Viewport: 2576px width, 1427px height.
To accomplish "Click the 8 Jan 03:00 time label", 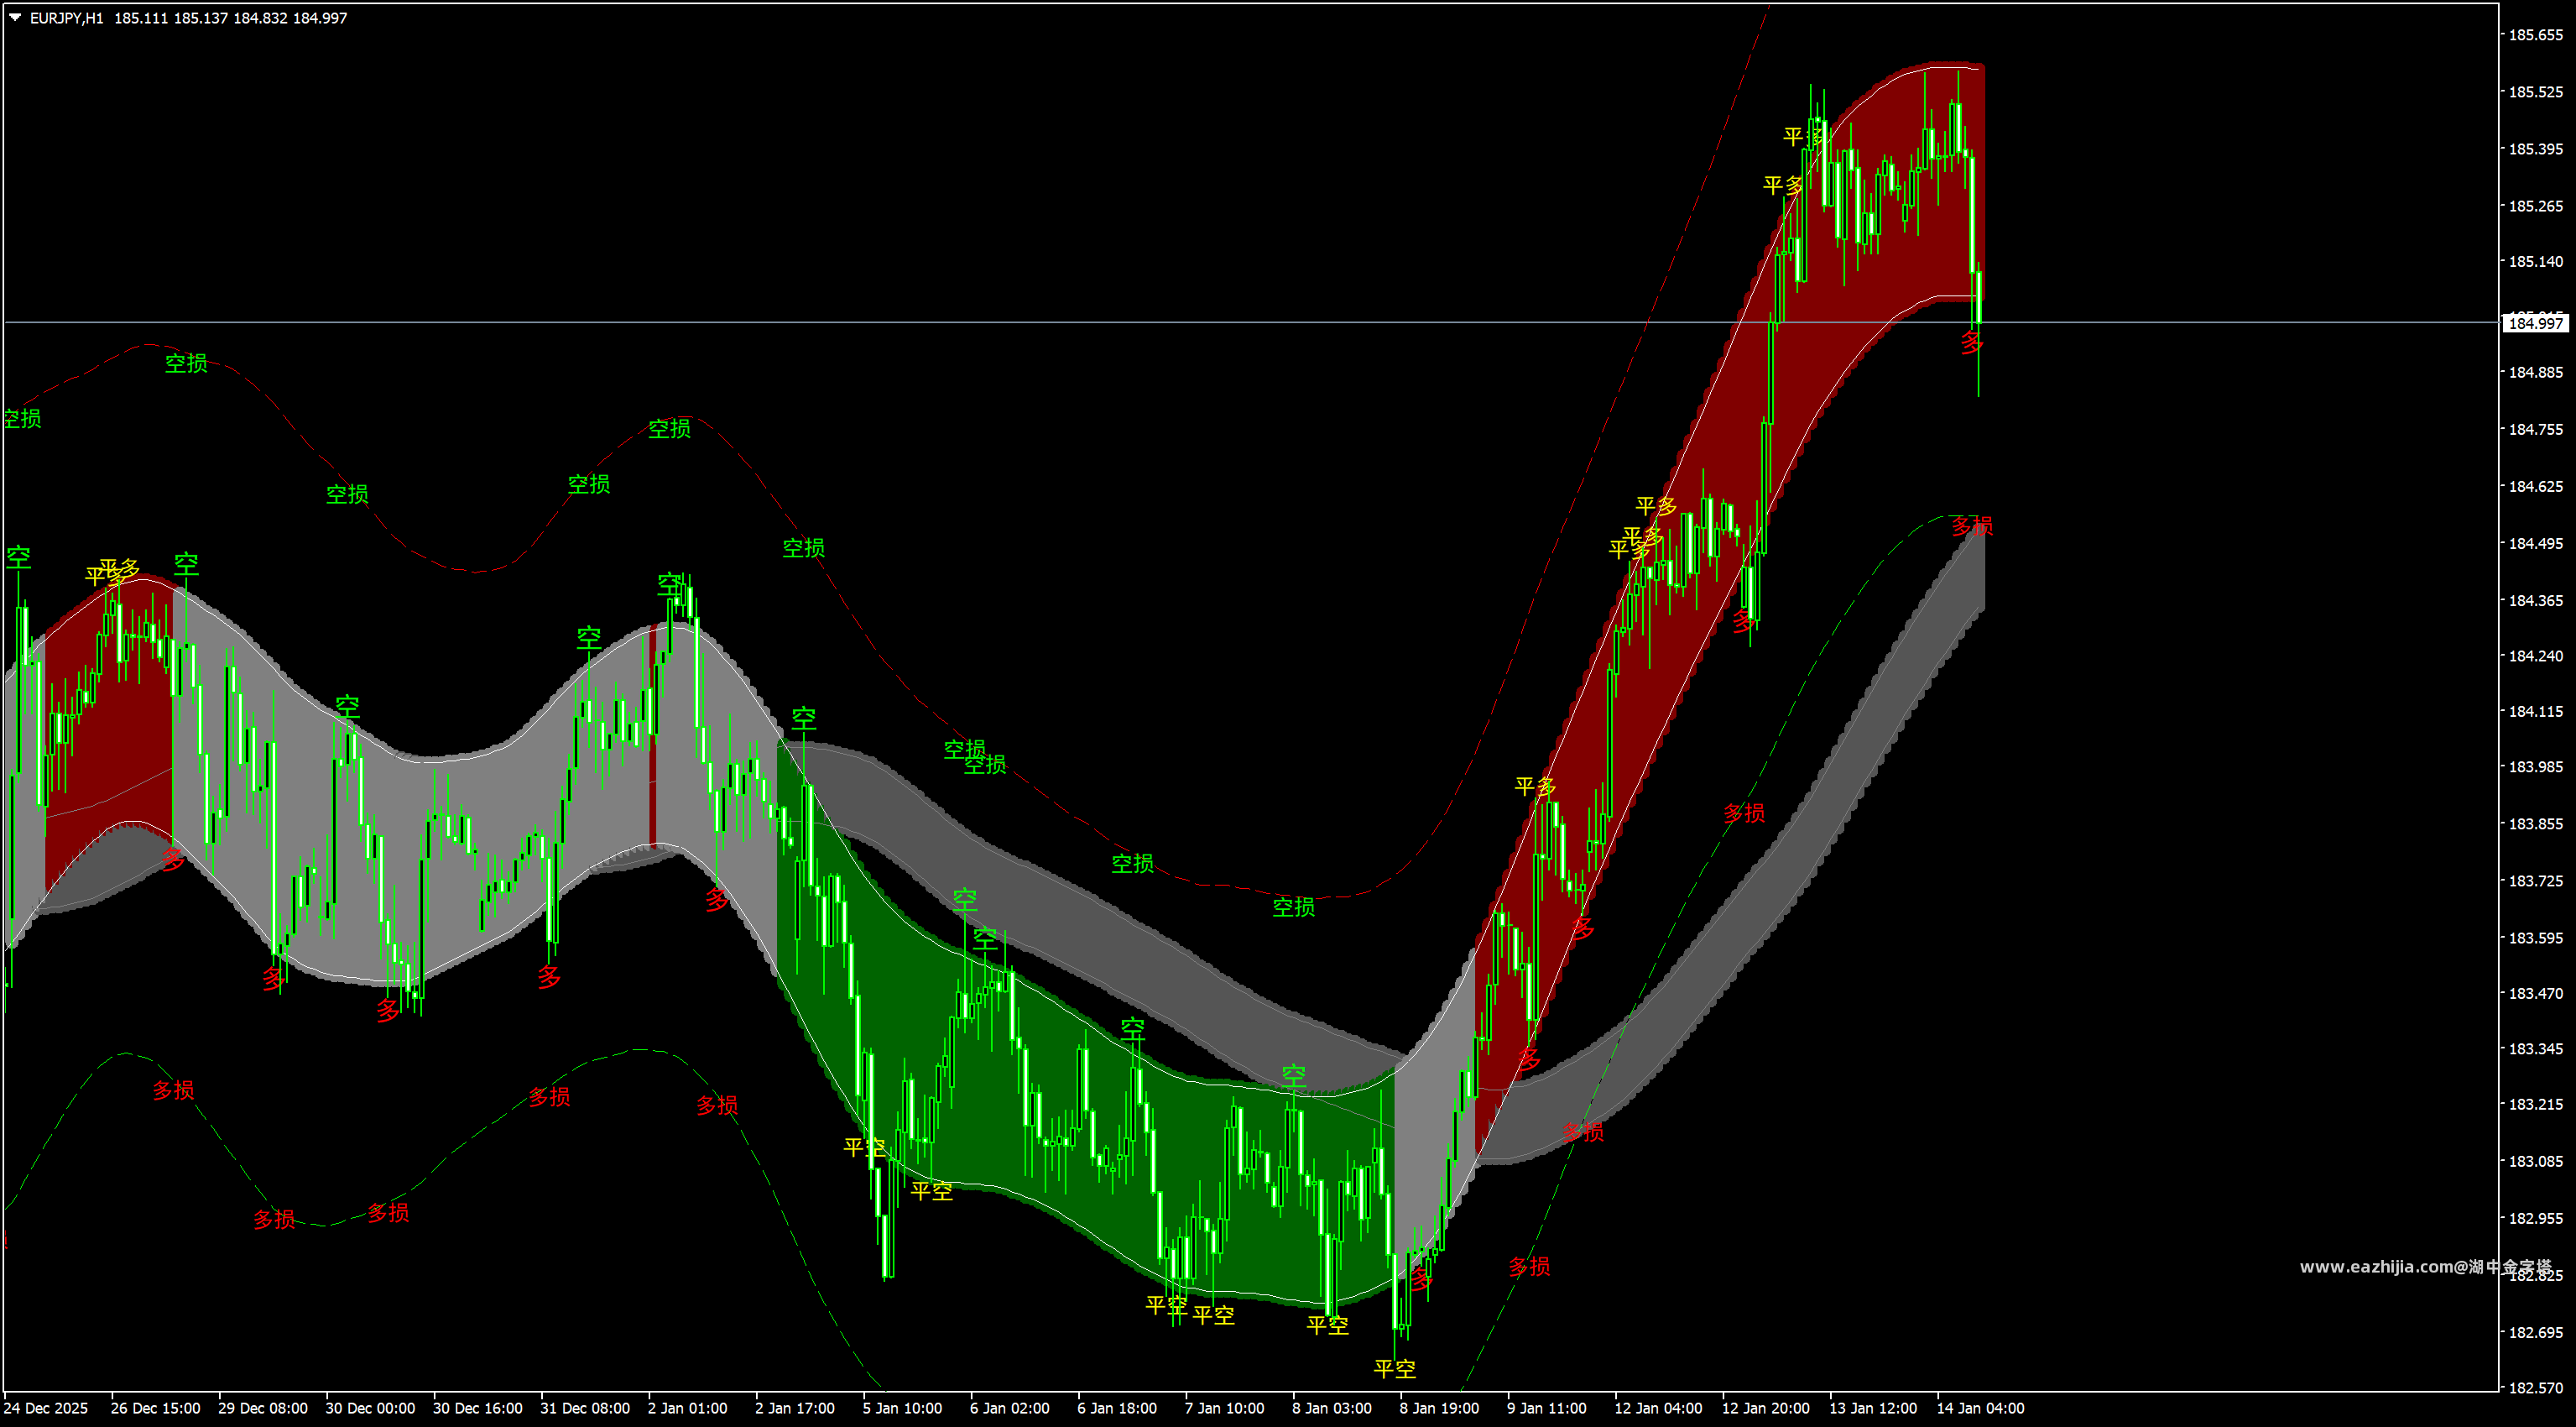I will 1332,1409.
